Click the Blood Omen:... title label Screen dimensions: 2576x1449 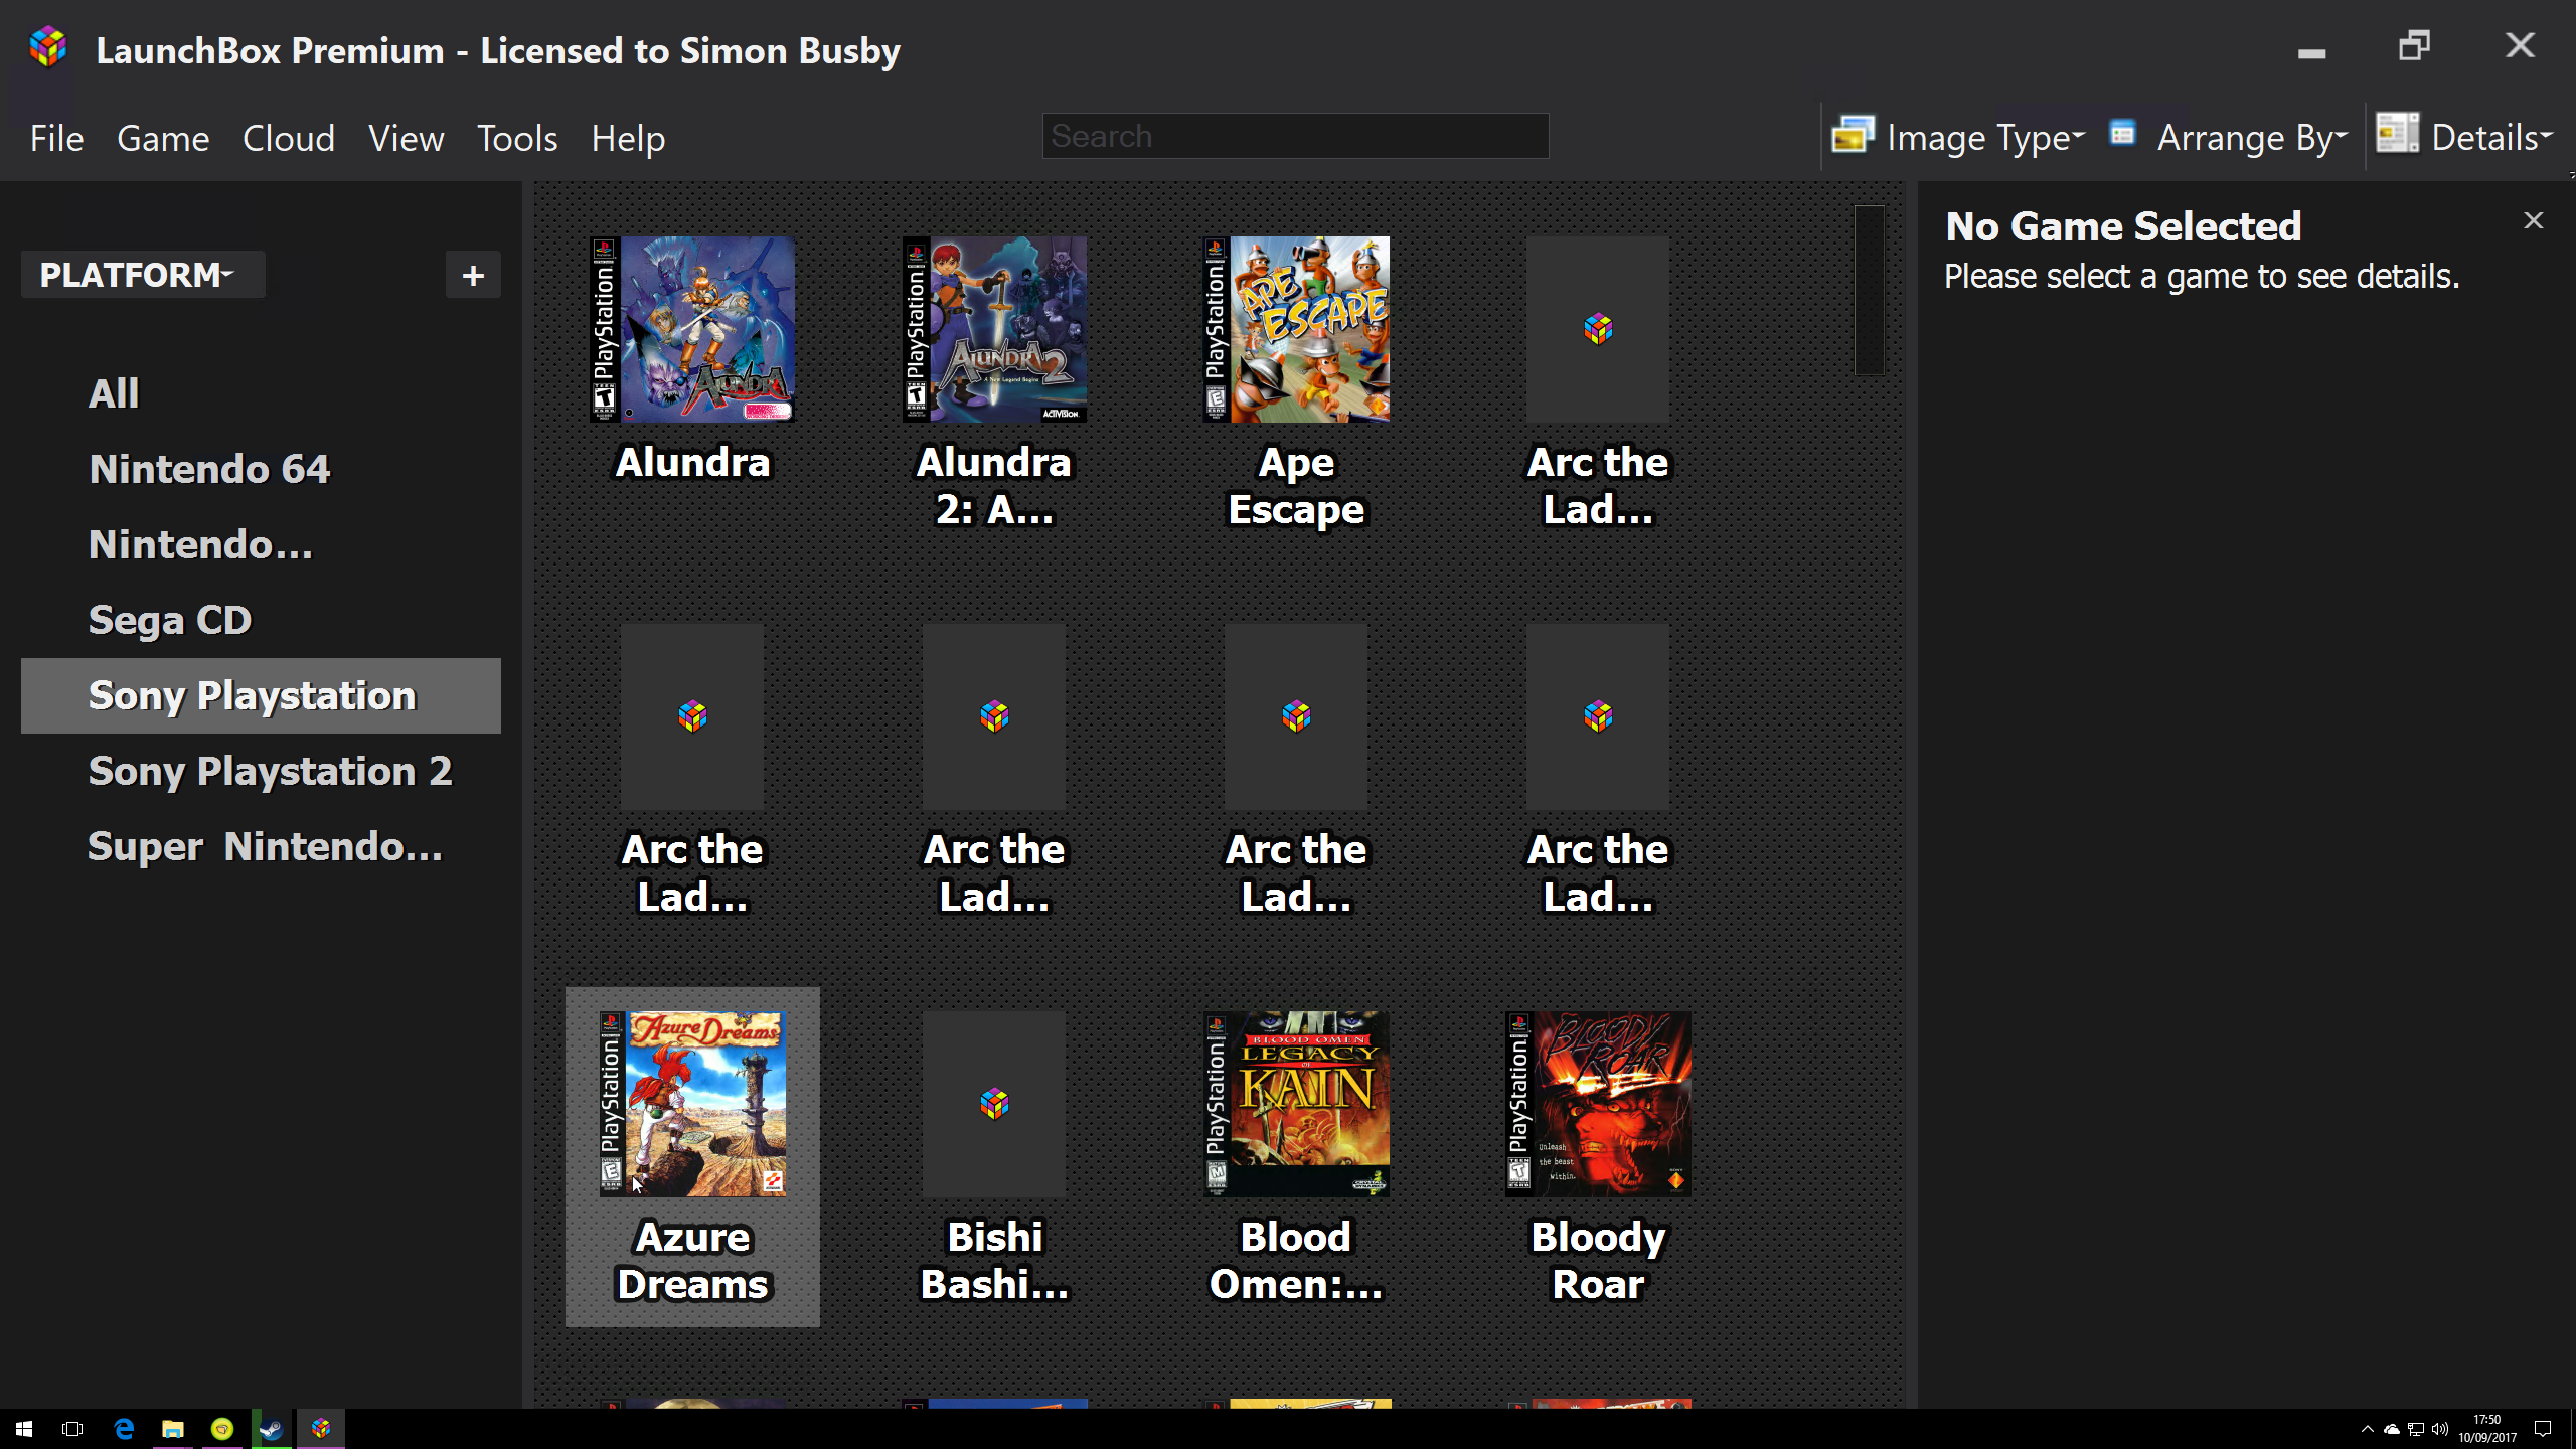click(x=1296, y=1261)
